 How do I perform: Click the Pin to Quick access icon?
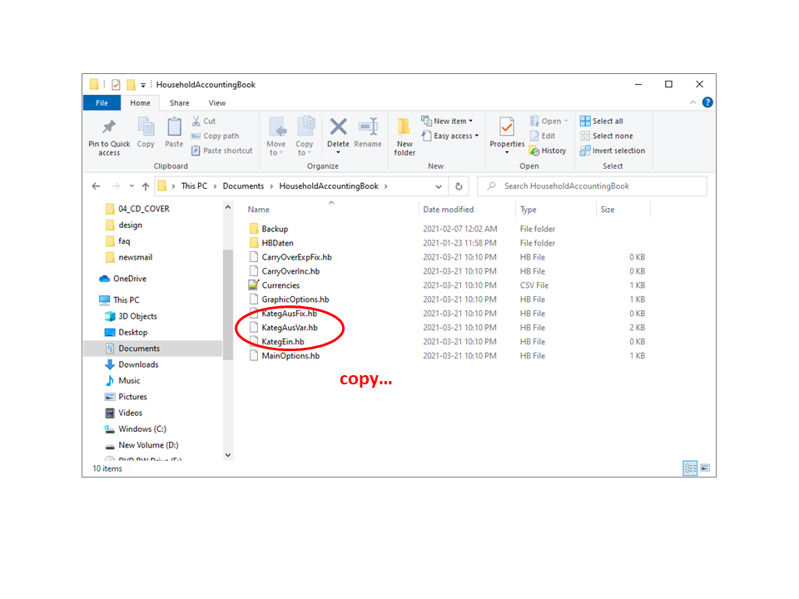109,127
